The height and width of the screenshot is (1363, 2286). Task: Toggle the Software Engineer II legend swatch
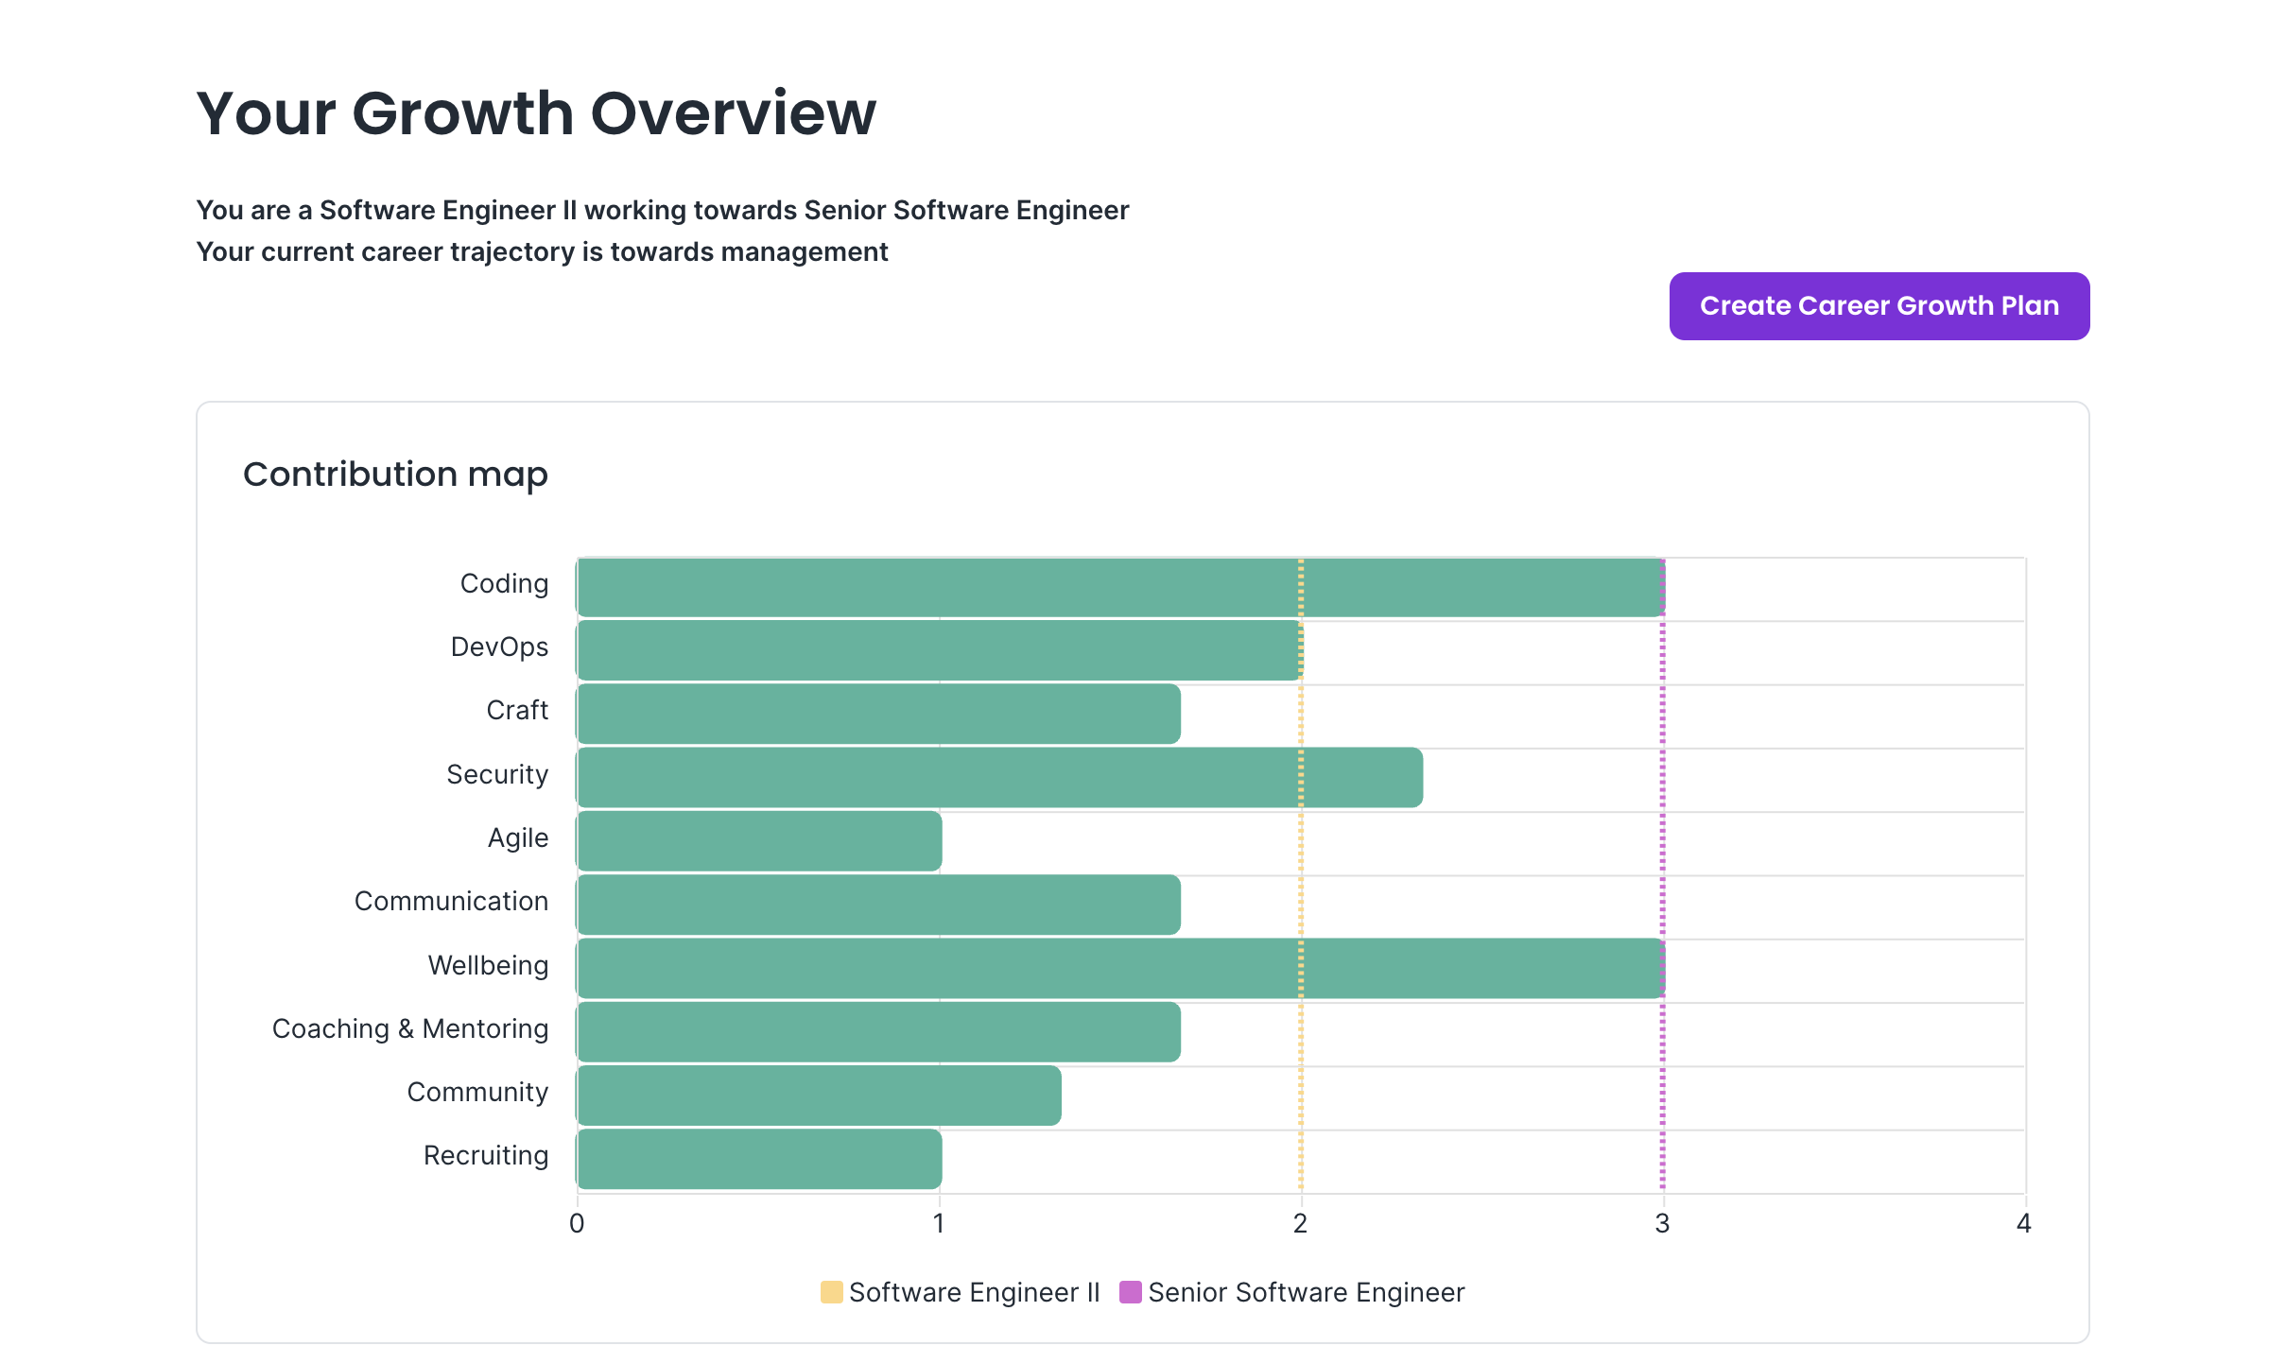pyautogui.click(x=831, y=1292)
